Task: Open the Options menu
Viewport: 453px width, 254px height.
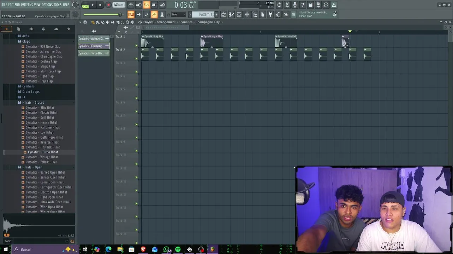Action: pos(47,5)
